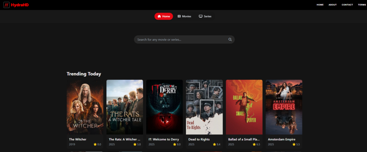
Task: Open Ballad of a Small Player poster
Action: 244,107
